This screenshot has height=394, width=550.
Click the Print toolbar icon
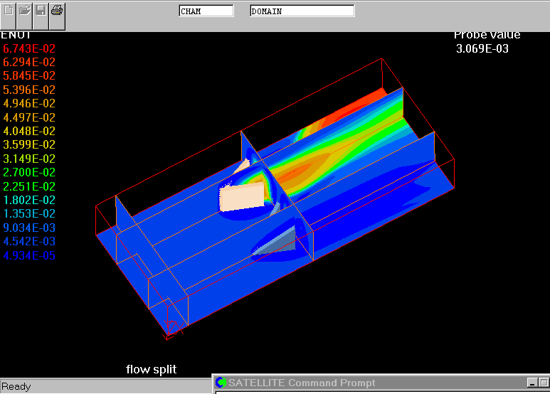click(x=57, y=11)
